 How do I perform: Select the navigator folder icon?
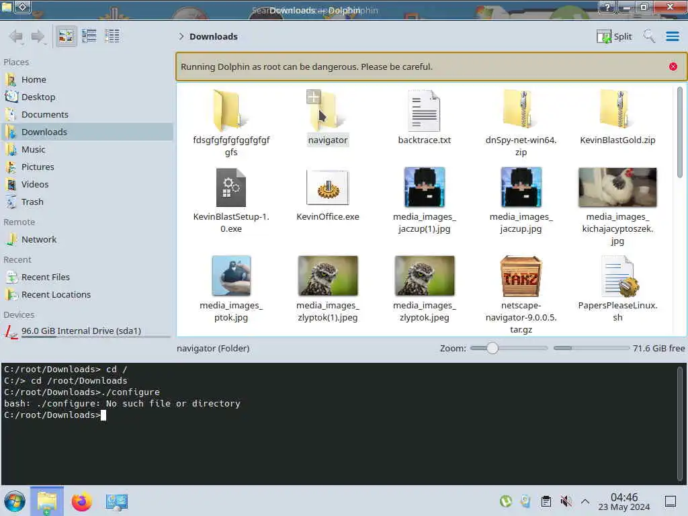328,110
